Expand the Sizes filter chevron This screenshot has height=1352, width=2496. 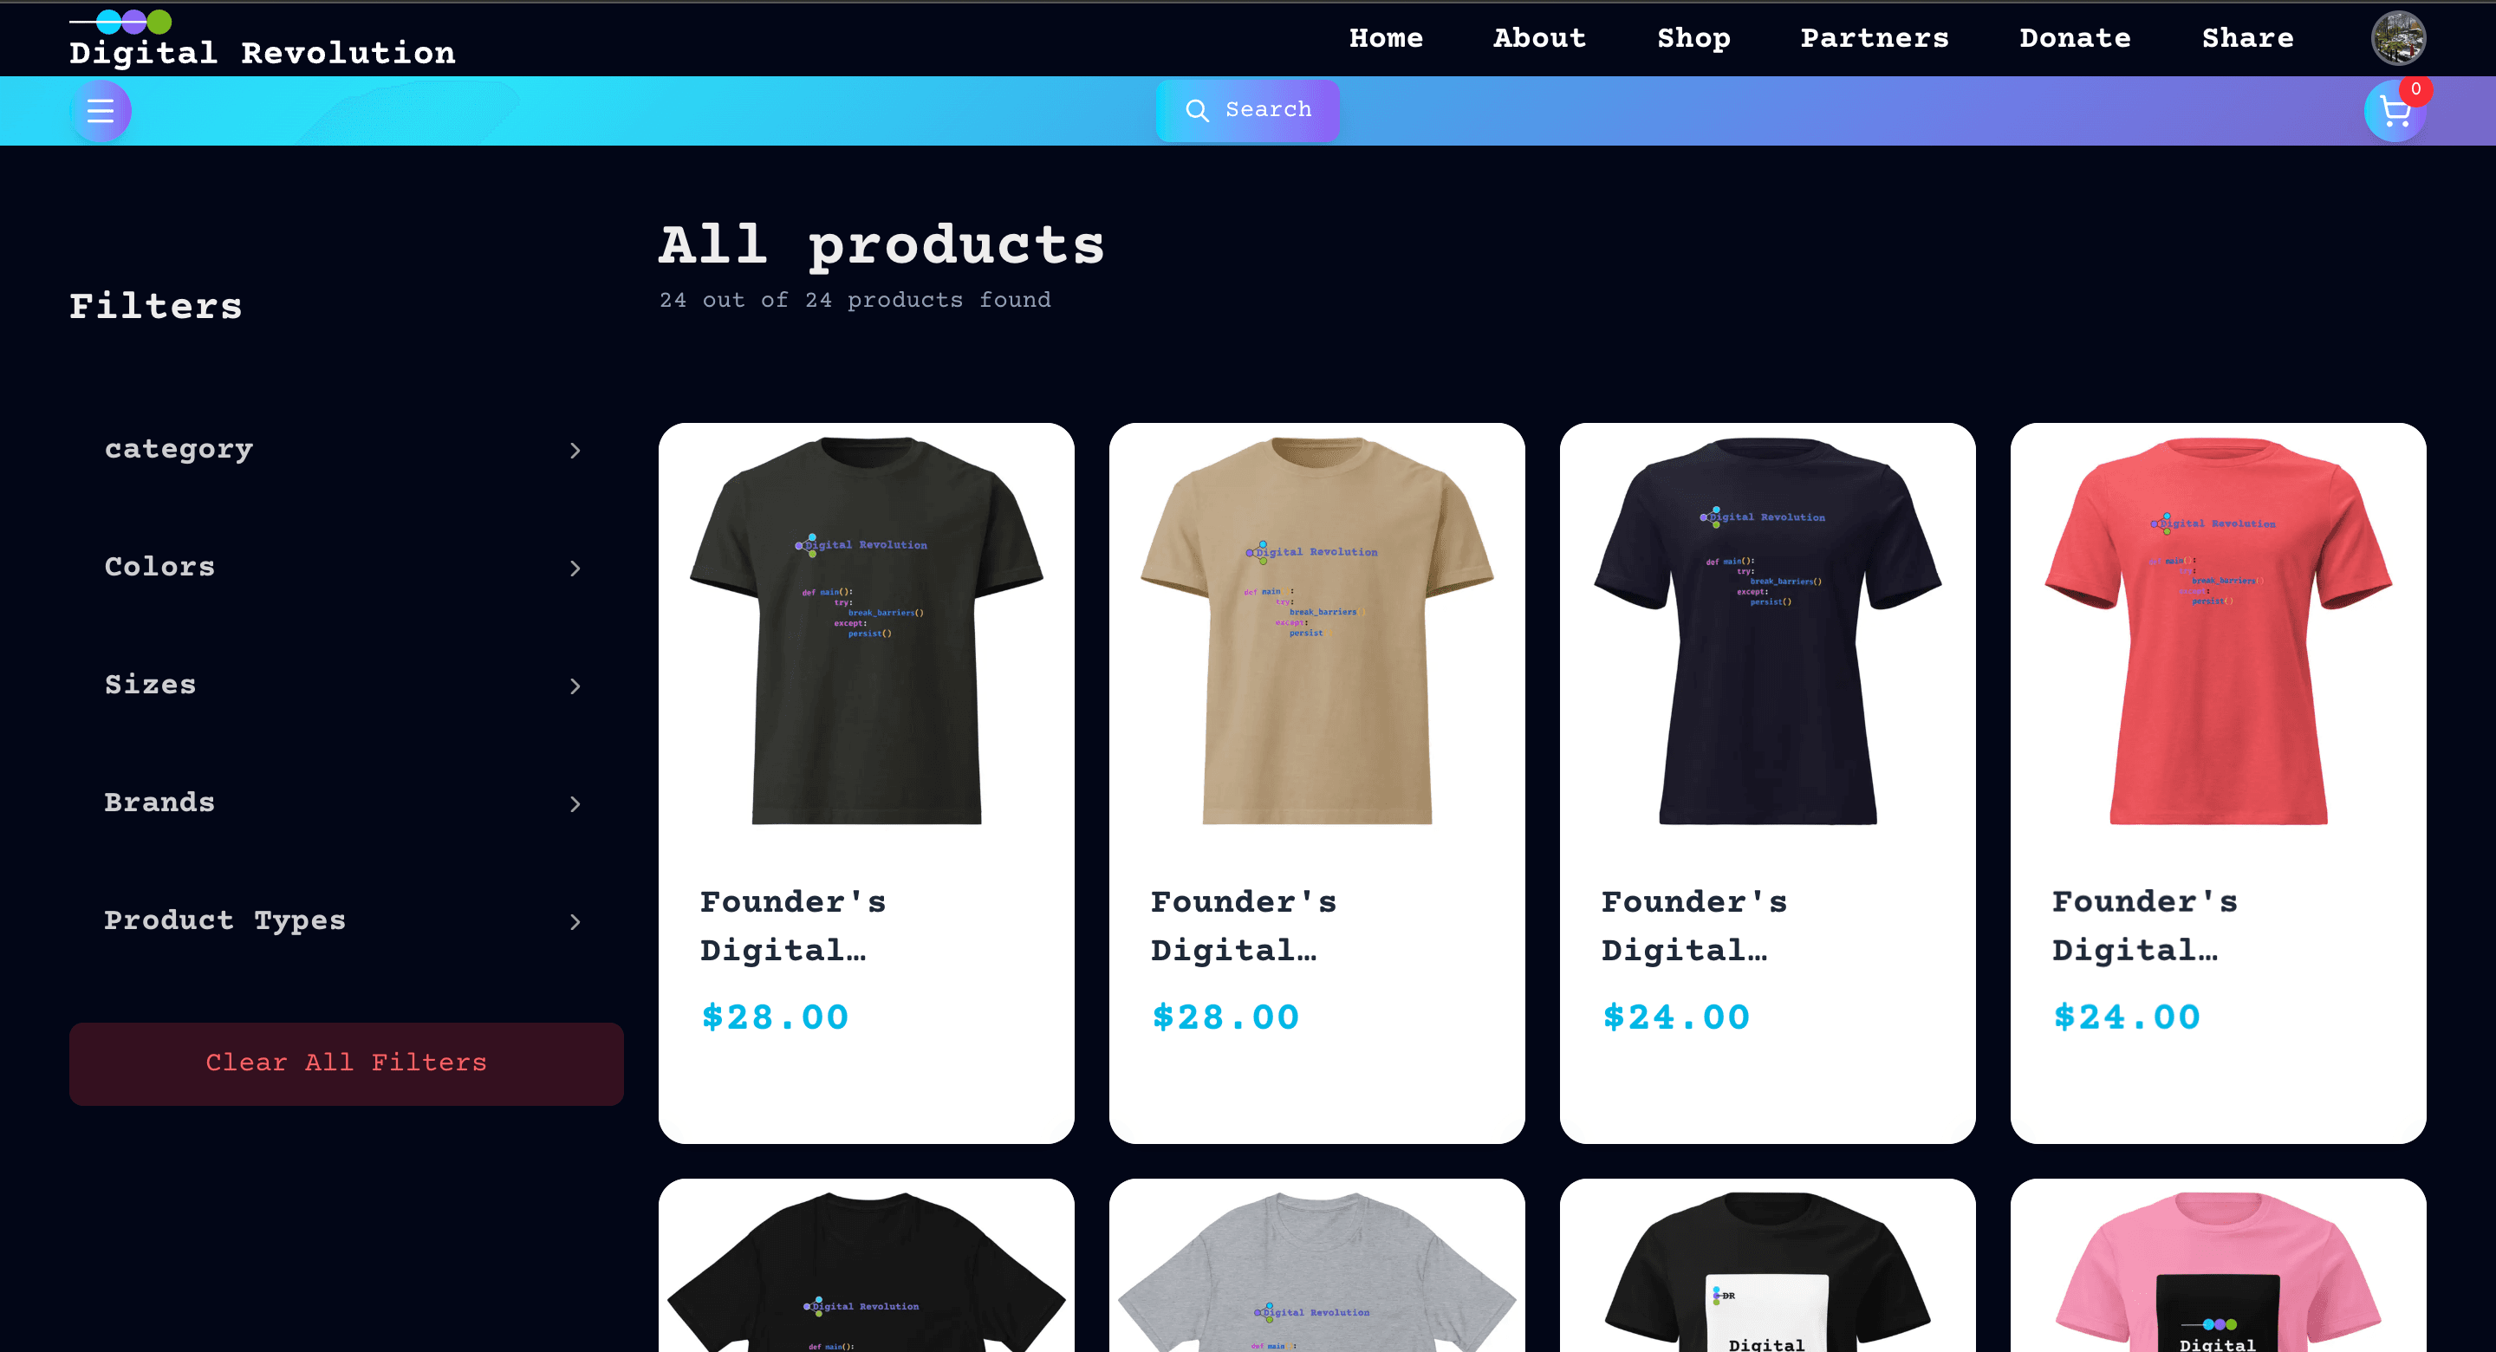575,686
